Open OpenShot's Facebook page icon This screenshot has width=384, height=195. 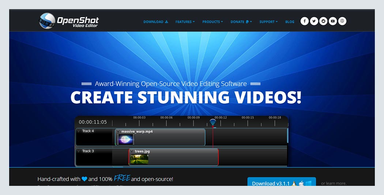[304, 21]
